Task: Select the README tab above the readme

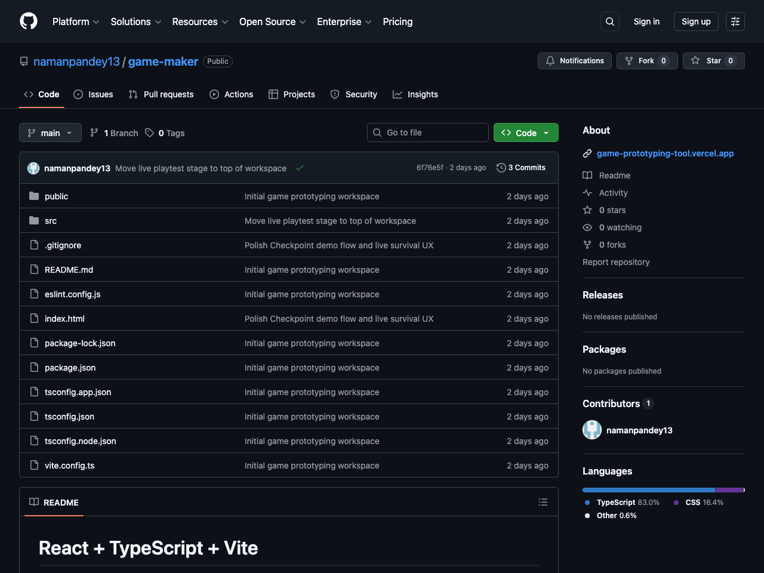Action: 54,503
